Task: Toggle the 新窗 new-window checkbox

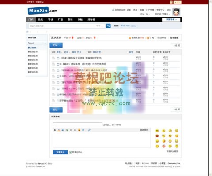Action: [128, 52]
